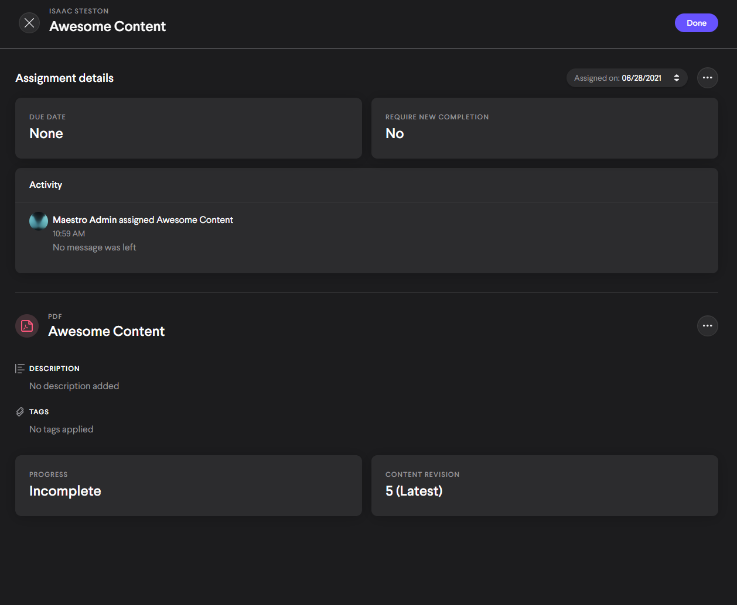Viewport: 737px width, 605px height.
Task: Click the Awesome Content PDF title
Action: pyautogui.click(x=107, y=331)
